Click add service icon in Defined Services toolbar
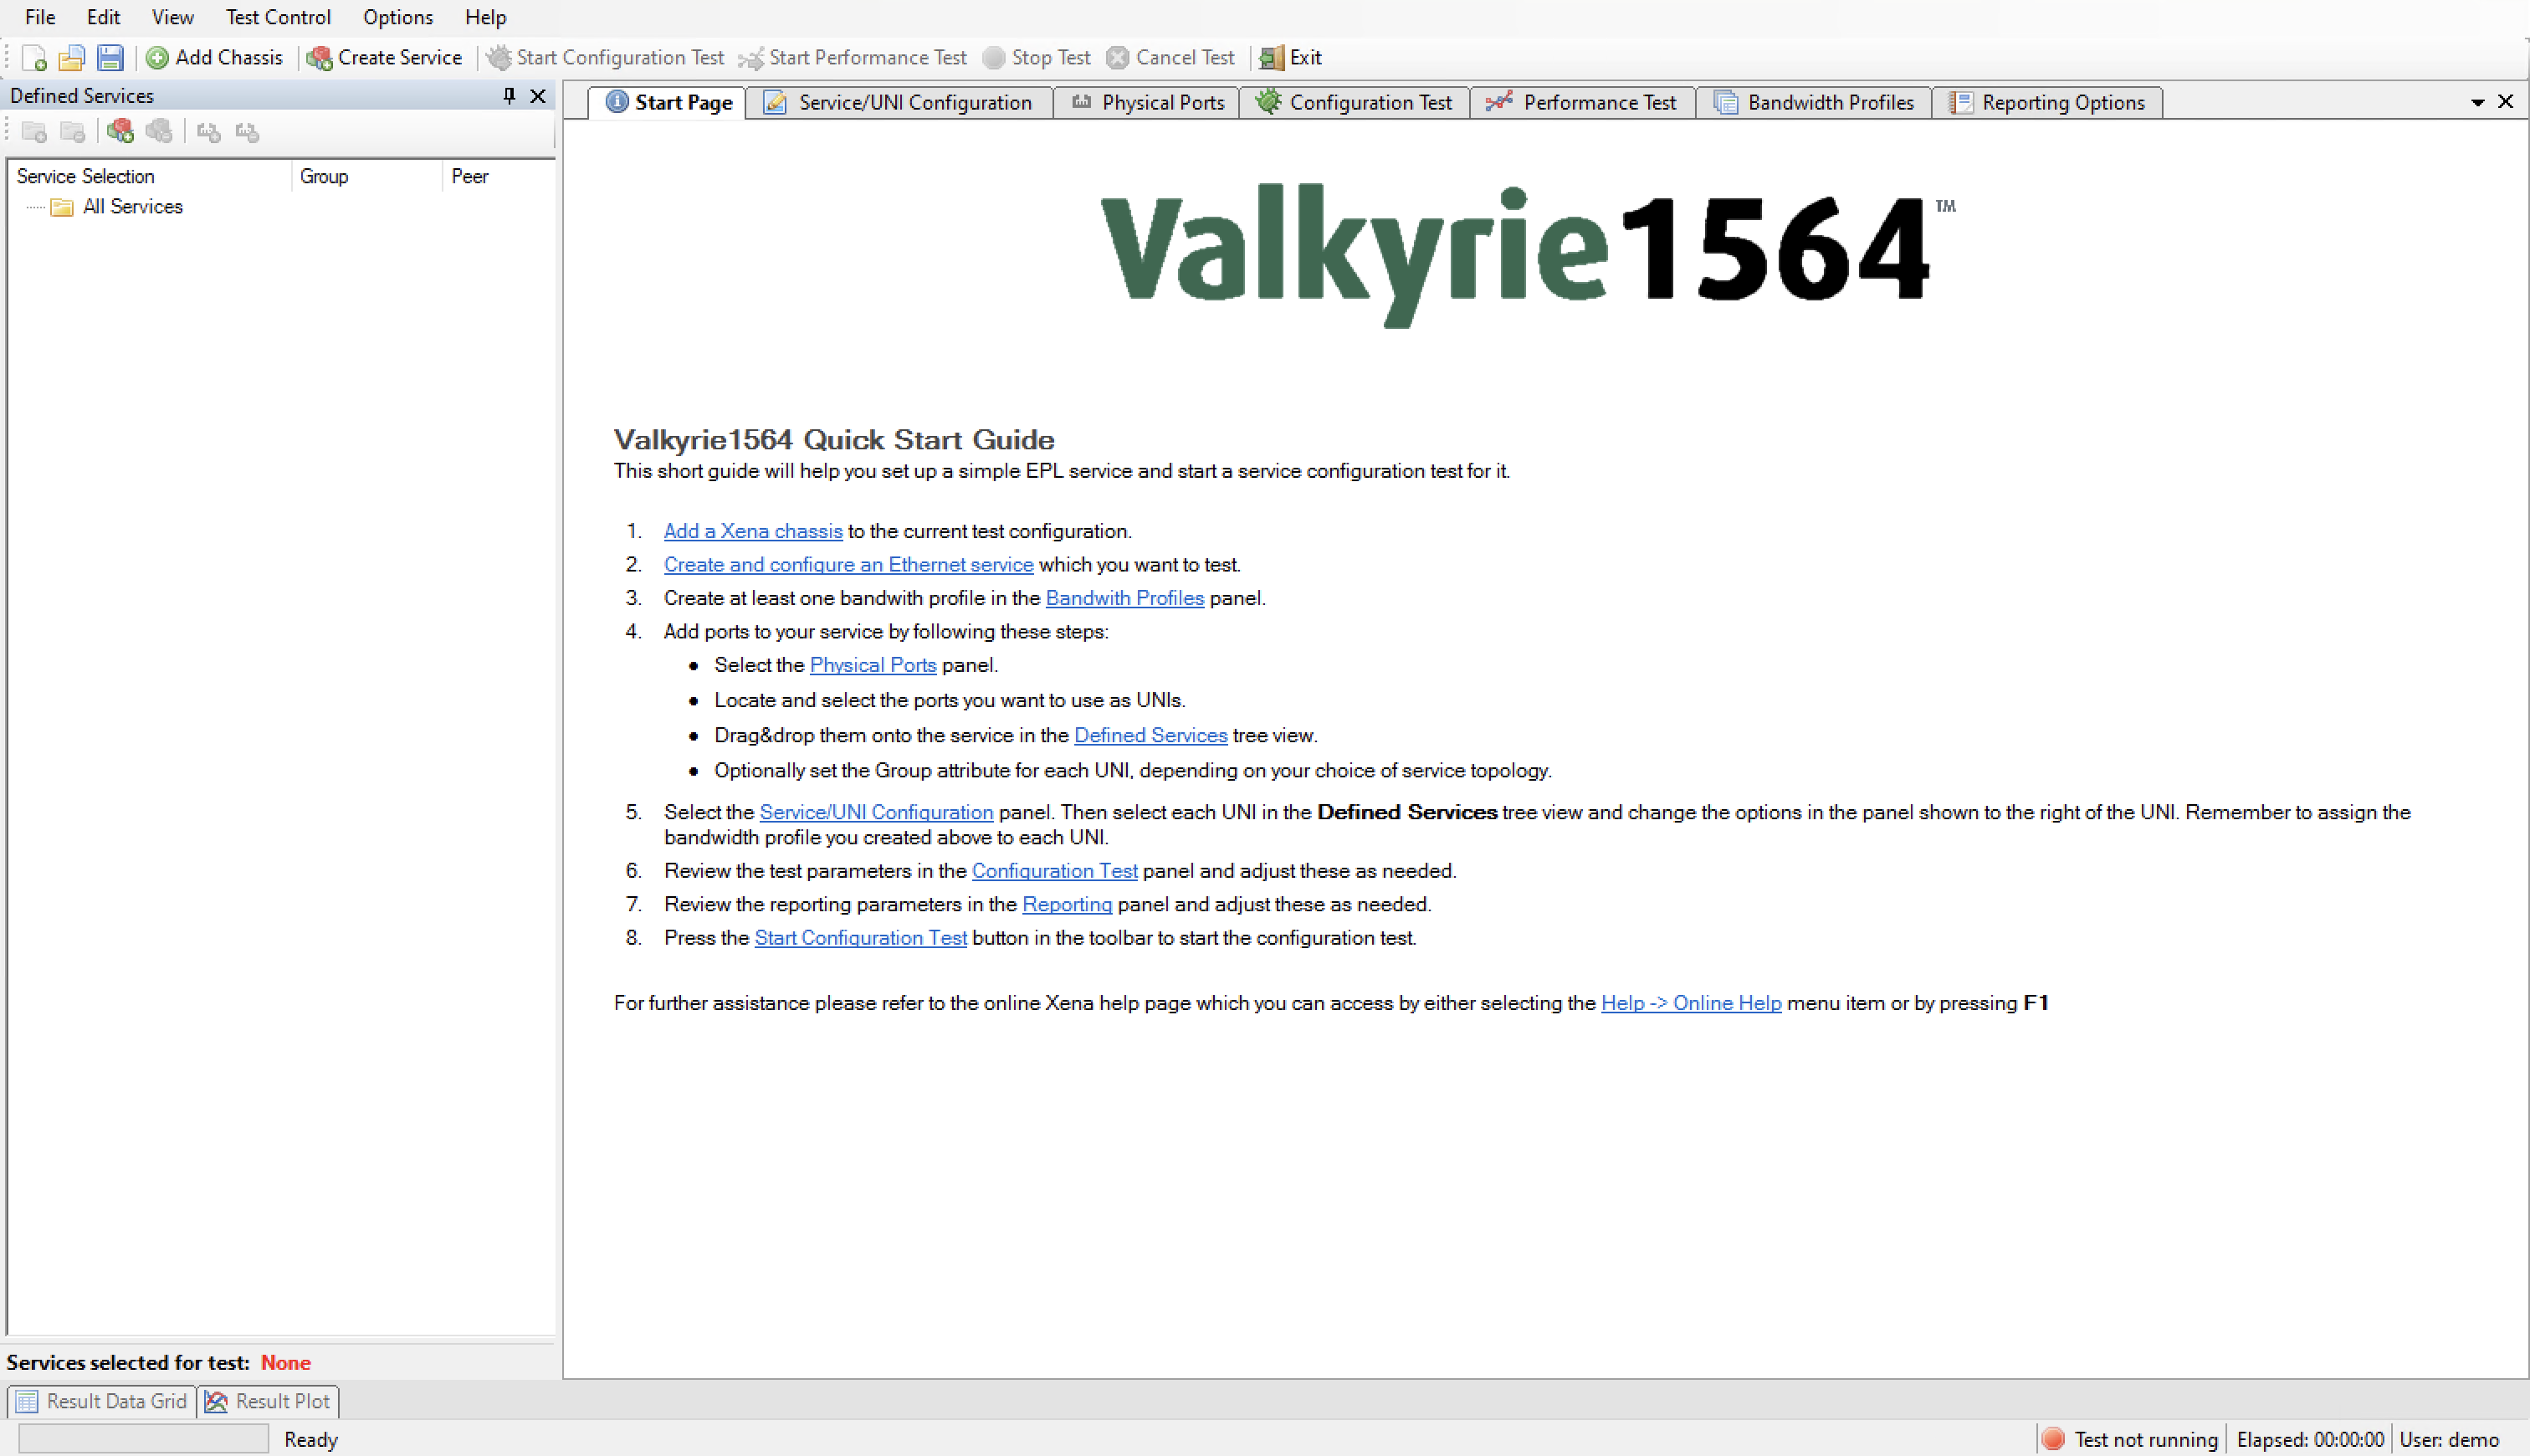The height and width of the screenshot is (1456, 2530). [121, 131]
